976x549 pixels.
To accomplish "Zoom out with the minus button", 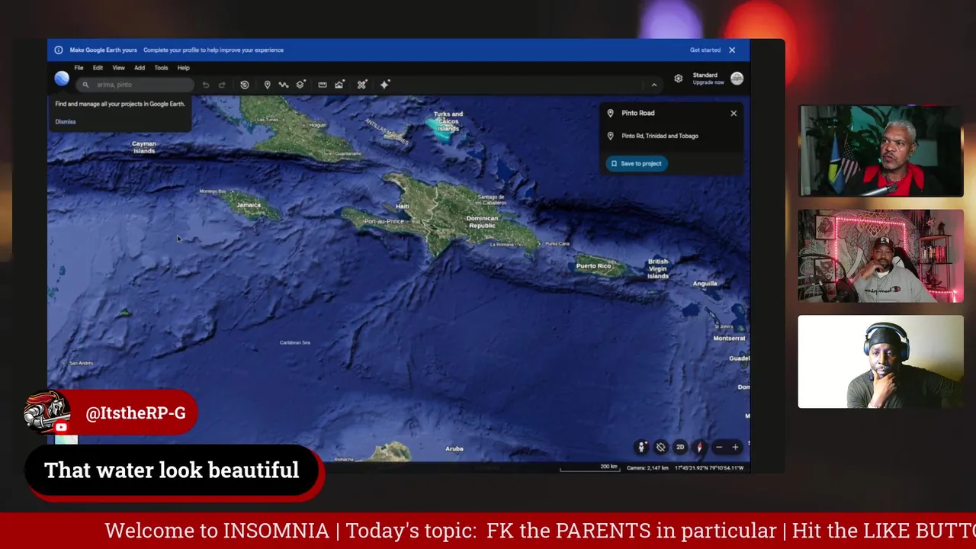I will point(718,448).
